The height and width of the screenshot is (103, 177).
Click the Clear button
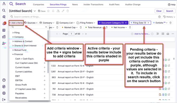tap(159, 11)
